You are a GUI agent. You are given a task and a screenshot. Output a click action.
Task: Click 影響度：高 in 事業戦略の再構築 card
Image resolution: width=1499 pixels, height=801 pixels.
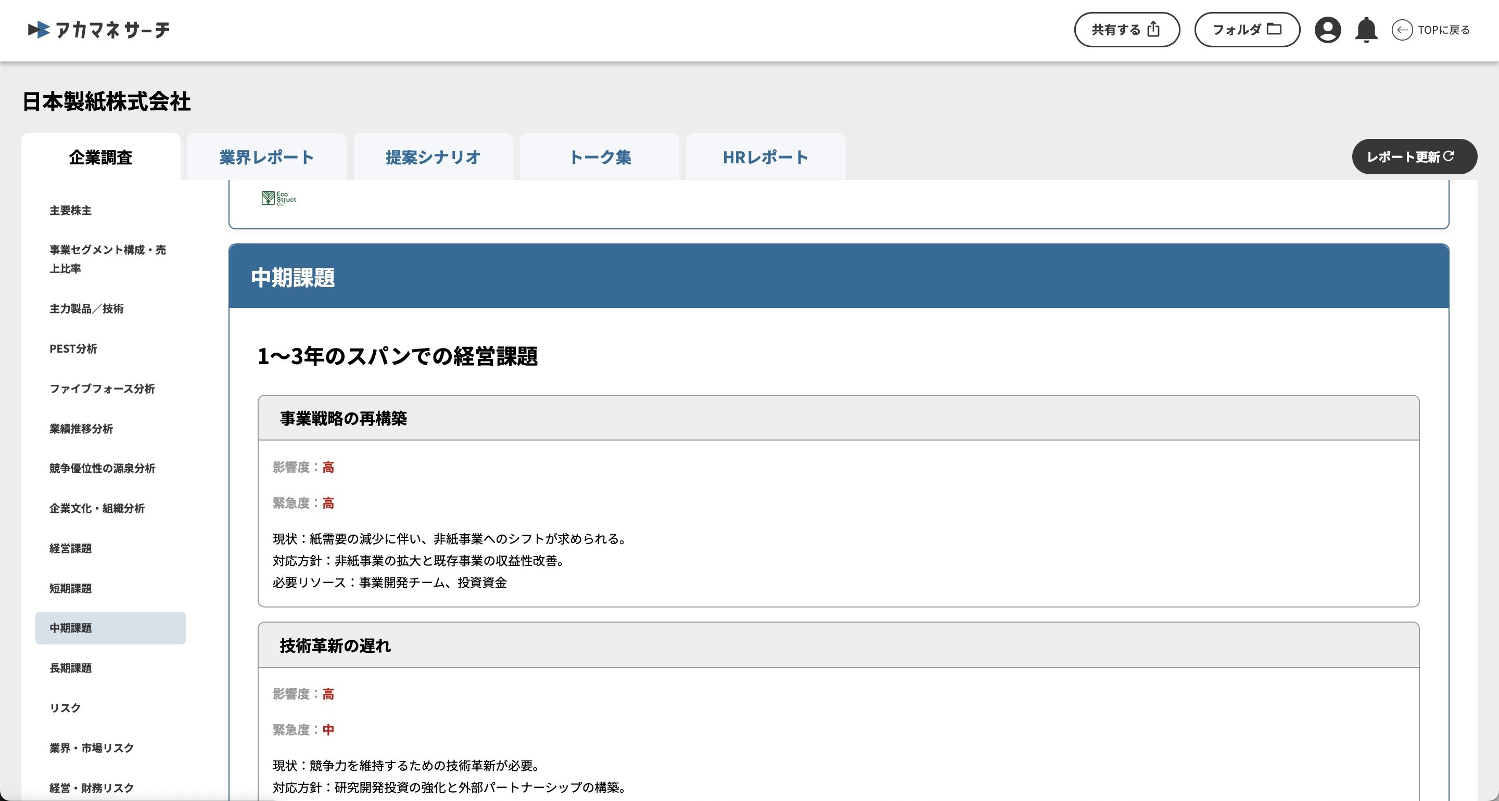click(303, 468)
